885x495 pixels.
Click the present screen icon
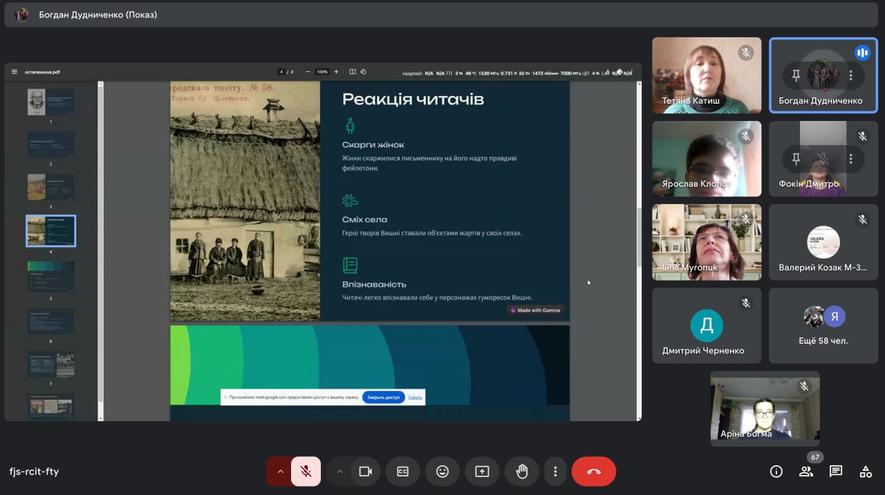[x=482, y=471]
